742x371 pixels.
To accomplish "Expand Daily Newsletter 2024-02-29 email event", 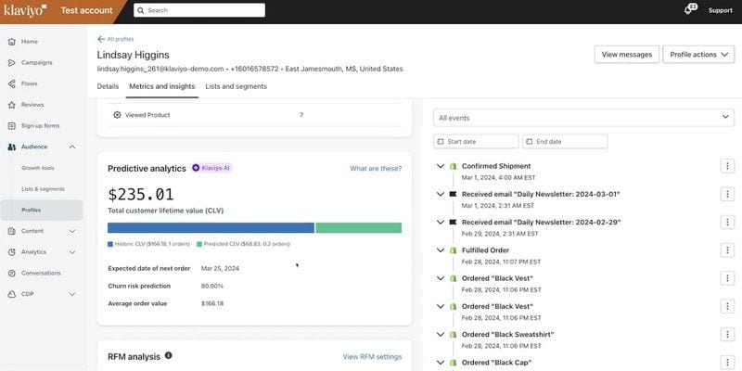I will point(441,222).
